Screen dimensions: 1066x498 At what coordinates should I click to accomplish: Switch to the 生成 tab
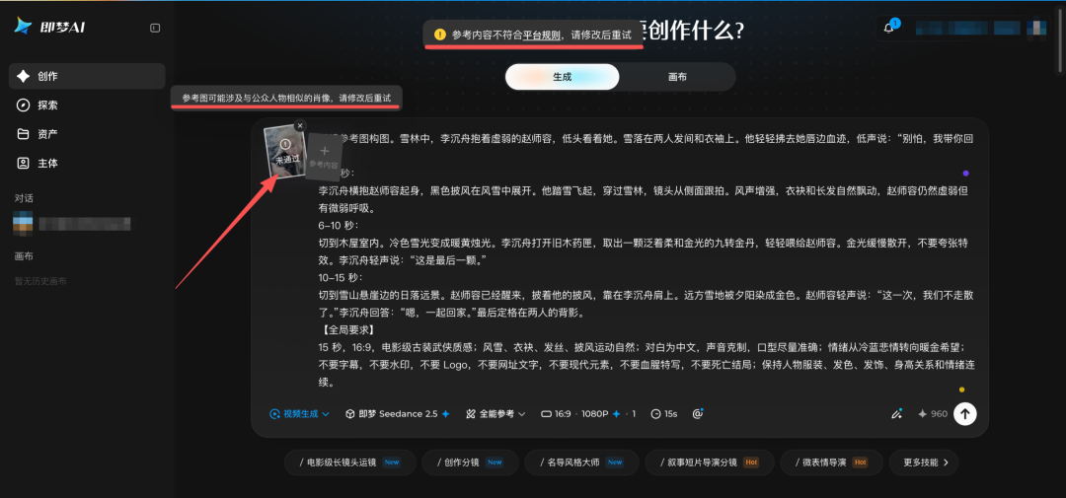(x=563, y=77)
